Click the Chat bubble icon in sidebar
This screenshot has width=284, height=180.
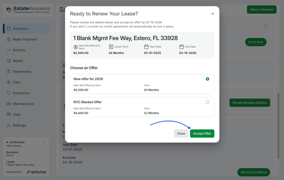[x=8, y=115]
